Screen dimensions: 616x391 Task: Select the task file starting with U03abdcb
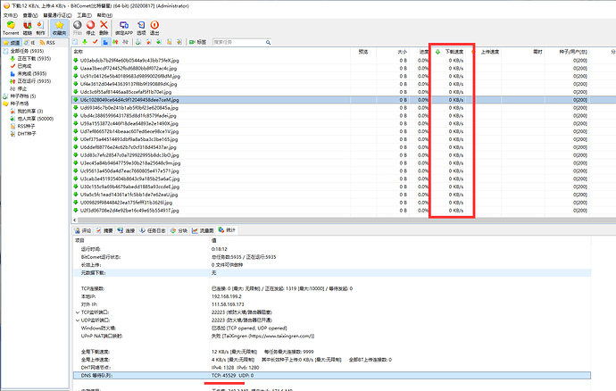[x=129, y=61]
